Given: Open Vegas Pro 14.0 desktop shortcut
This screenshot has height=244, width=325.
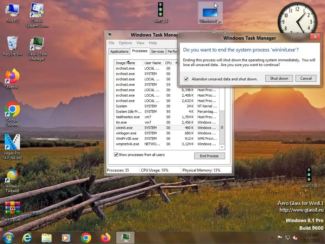Looking at the screenshot, I should pos(12,147).
